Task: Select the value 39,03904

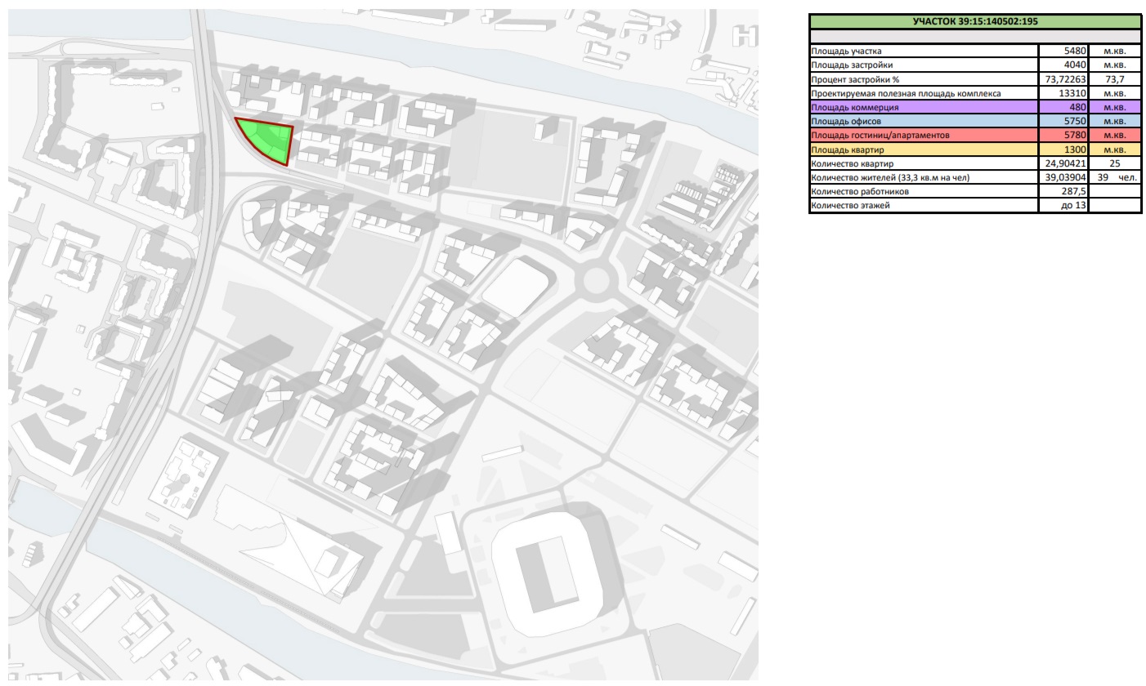Action: pos(1063,177)
